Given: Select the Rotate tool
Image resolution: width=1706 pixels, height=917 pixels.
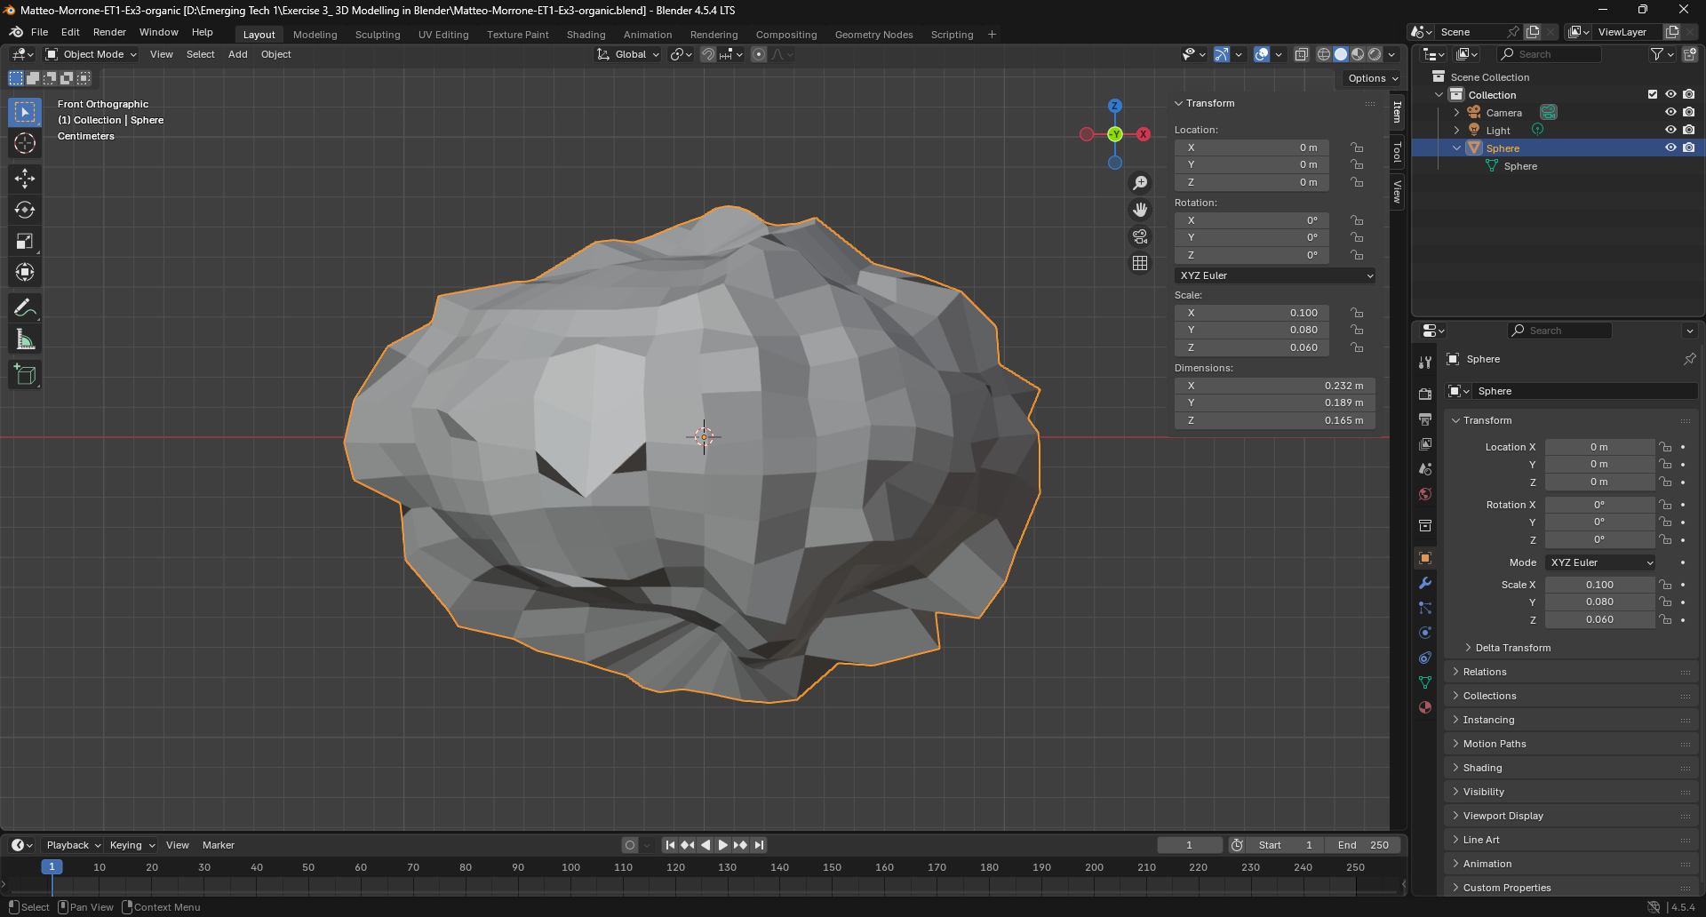Looking at the screenshot, I should tap(25, 210).
